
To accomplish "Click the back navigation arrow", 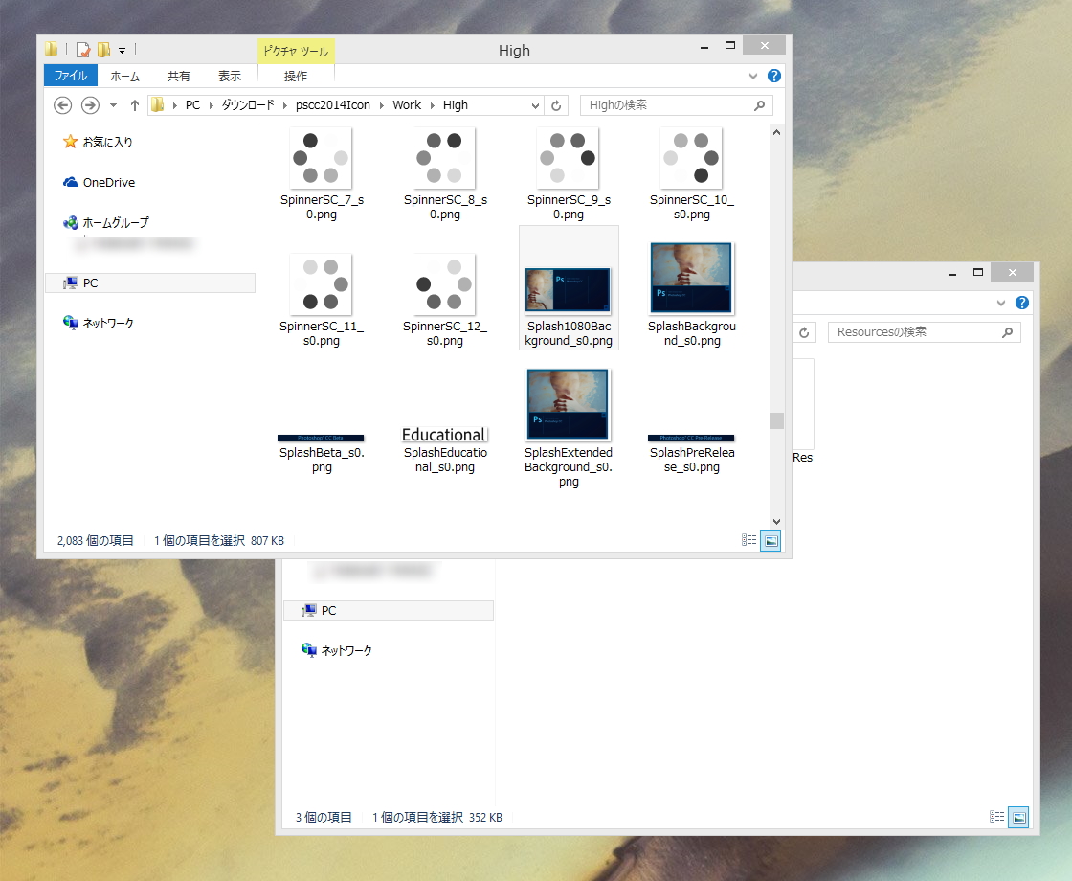I will (x=62, y=105).
